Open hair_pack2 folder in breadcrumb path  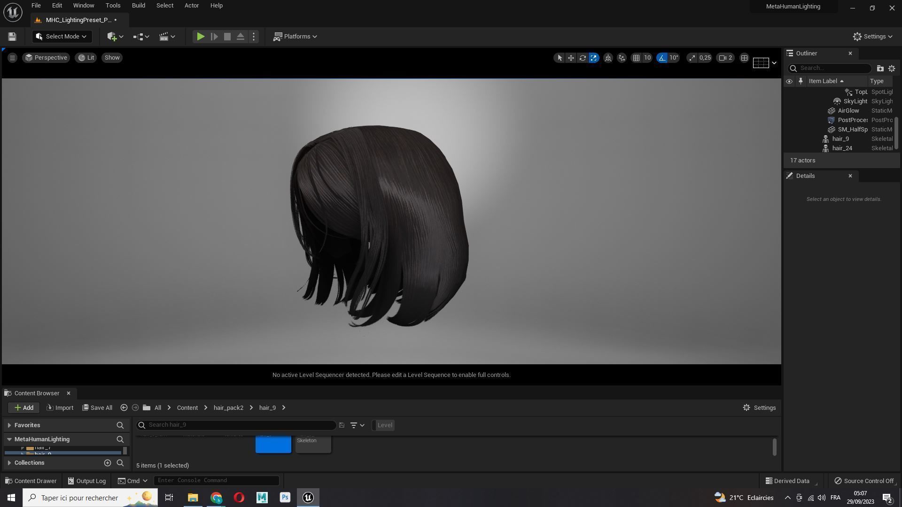click(x=228, y=408)
